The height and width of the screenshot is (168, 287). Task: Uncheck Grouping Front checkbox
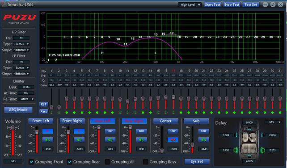[31, 162]
